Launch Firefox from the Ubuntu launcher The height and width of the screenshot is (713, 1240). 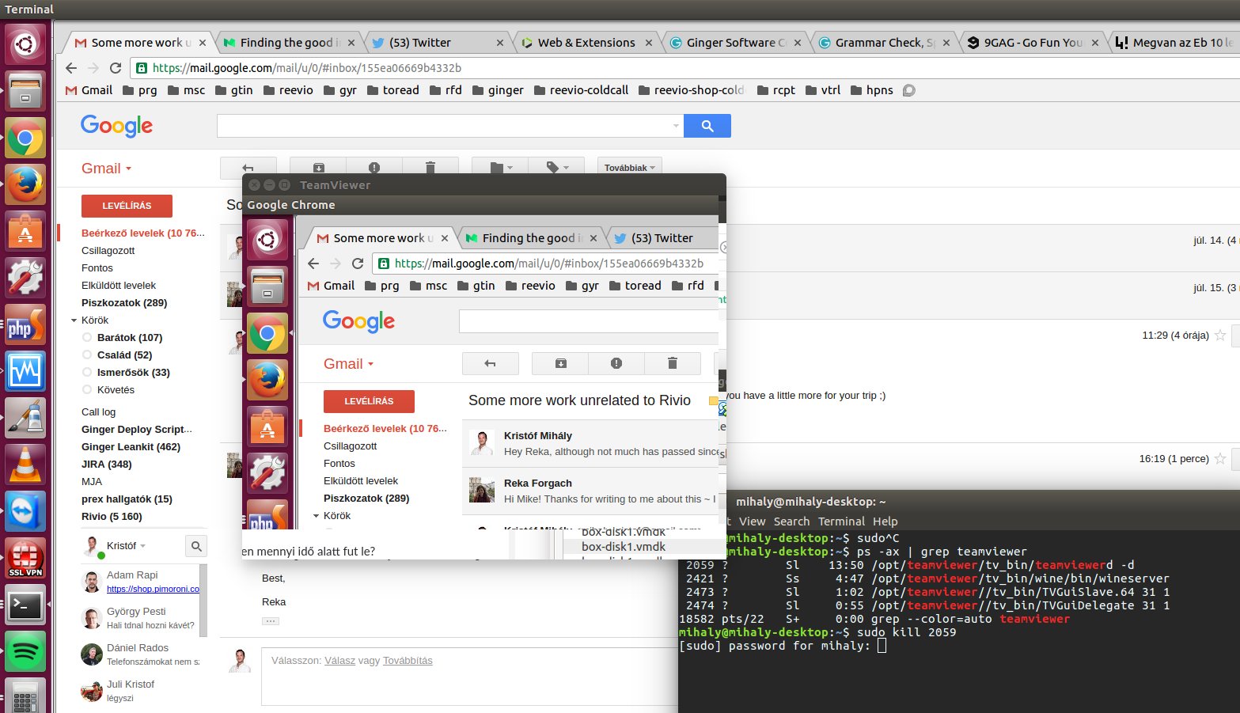pos(25,184)
